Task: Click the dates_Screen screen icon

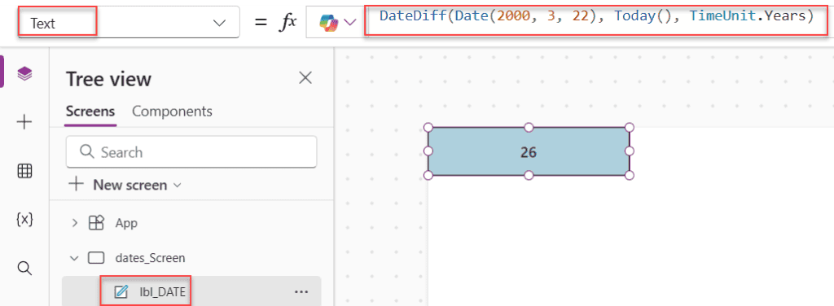Action: [x=96, y=258]
